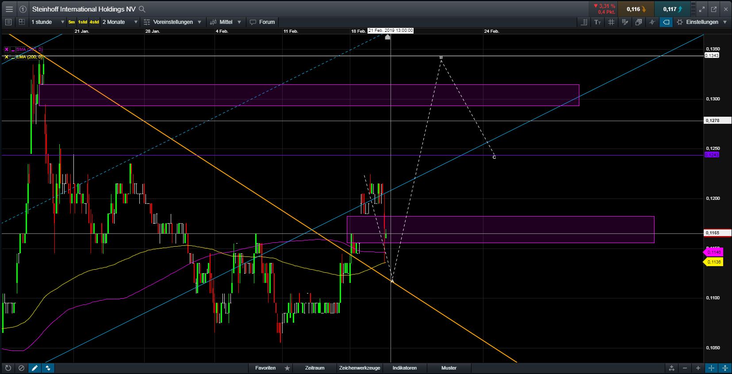Click the reset/refresh chart icon
Viewport: 732px width, 374px height.
point(8,368)
